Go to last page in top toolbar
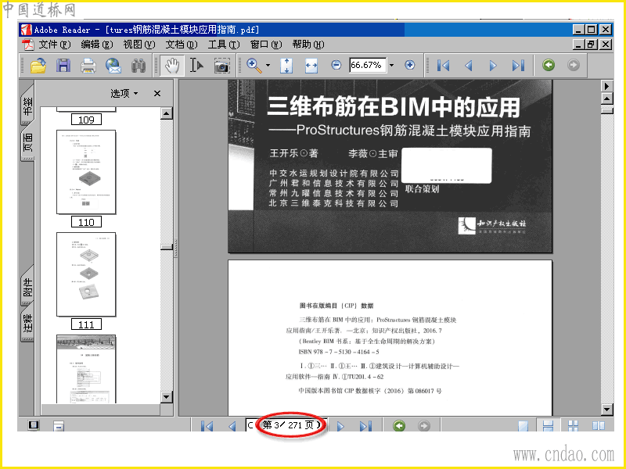Screen dimensions: 626x469 [518, 66]
